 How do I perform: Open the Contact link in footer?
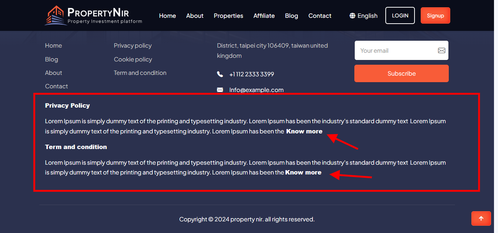coord(57,86)
